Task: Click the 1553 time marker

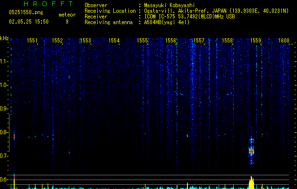Action: coord(85,41)
